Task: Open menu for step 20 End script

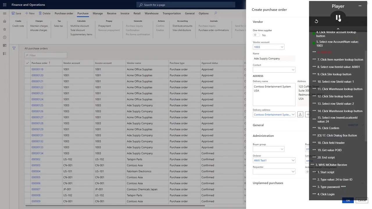Action: [314, 157]
